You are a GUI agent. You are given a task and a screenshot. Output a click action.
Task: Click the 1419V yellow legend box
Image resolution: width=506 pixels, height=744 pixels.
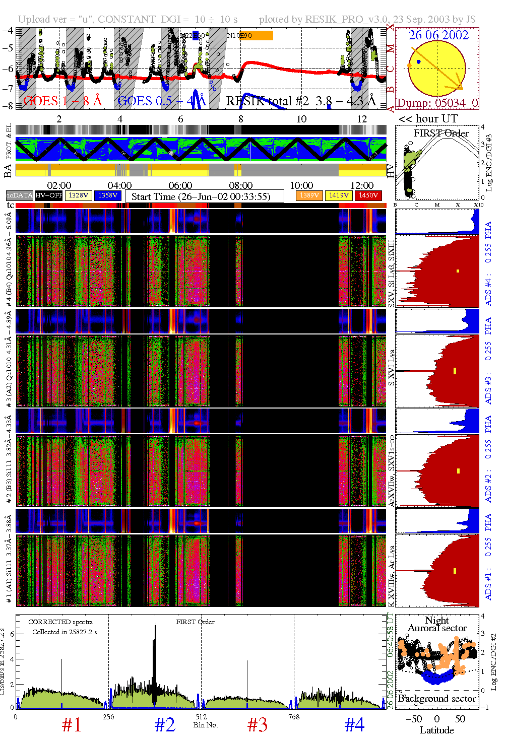(x=338, y=195)
